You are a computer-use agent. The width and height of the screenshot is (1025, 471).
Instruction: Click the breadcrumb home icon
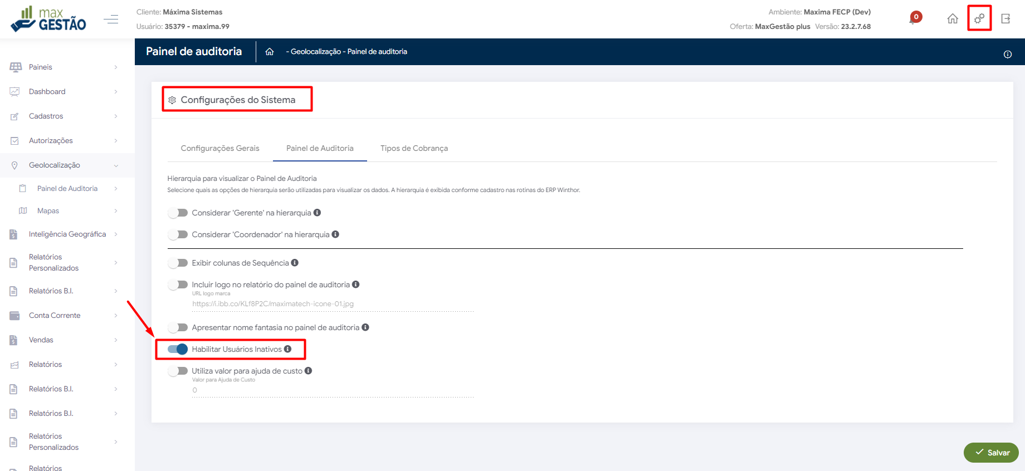point(270,51)
